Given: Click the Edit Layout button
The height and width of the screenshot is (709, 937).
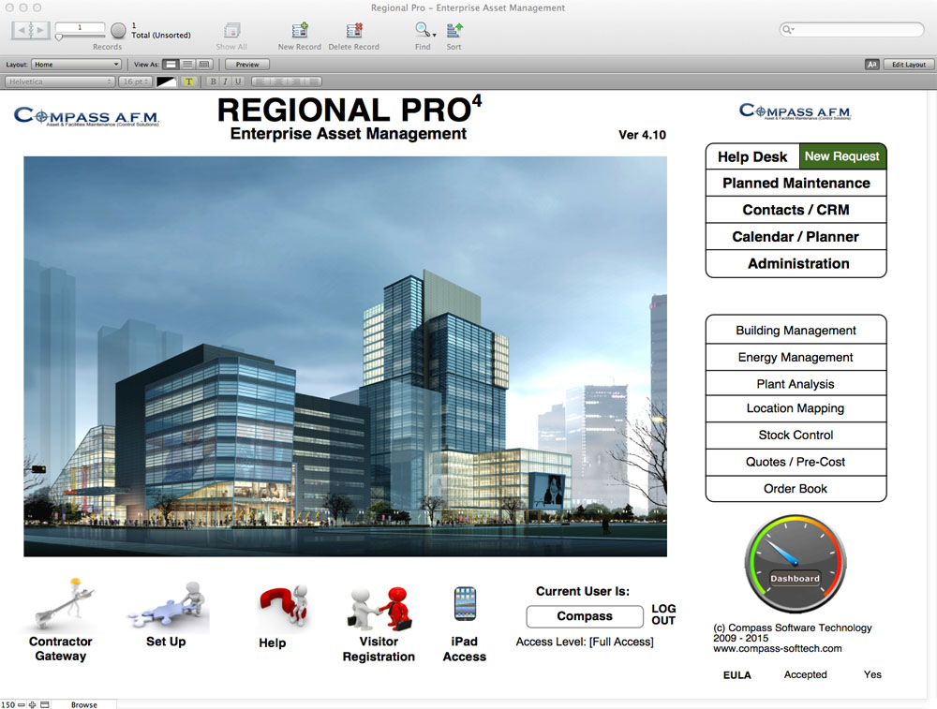Looking at the screenshot, I should [908, 65].
